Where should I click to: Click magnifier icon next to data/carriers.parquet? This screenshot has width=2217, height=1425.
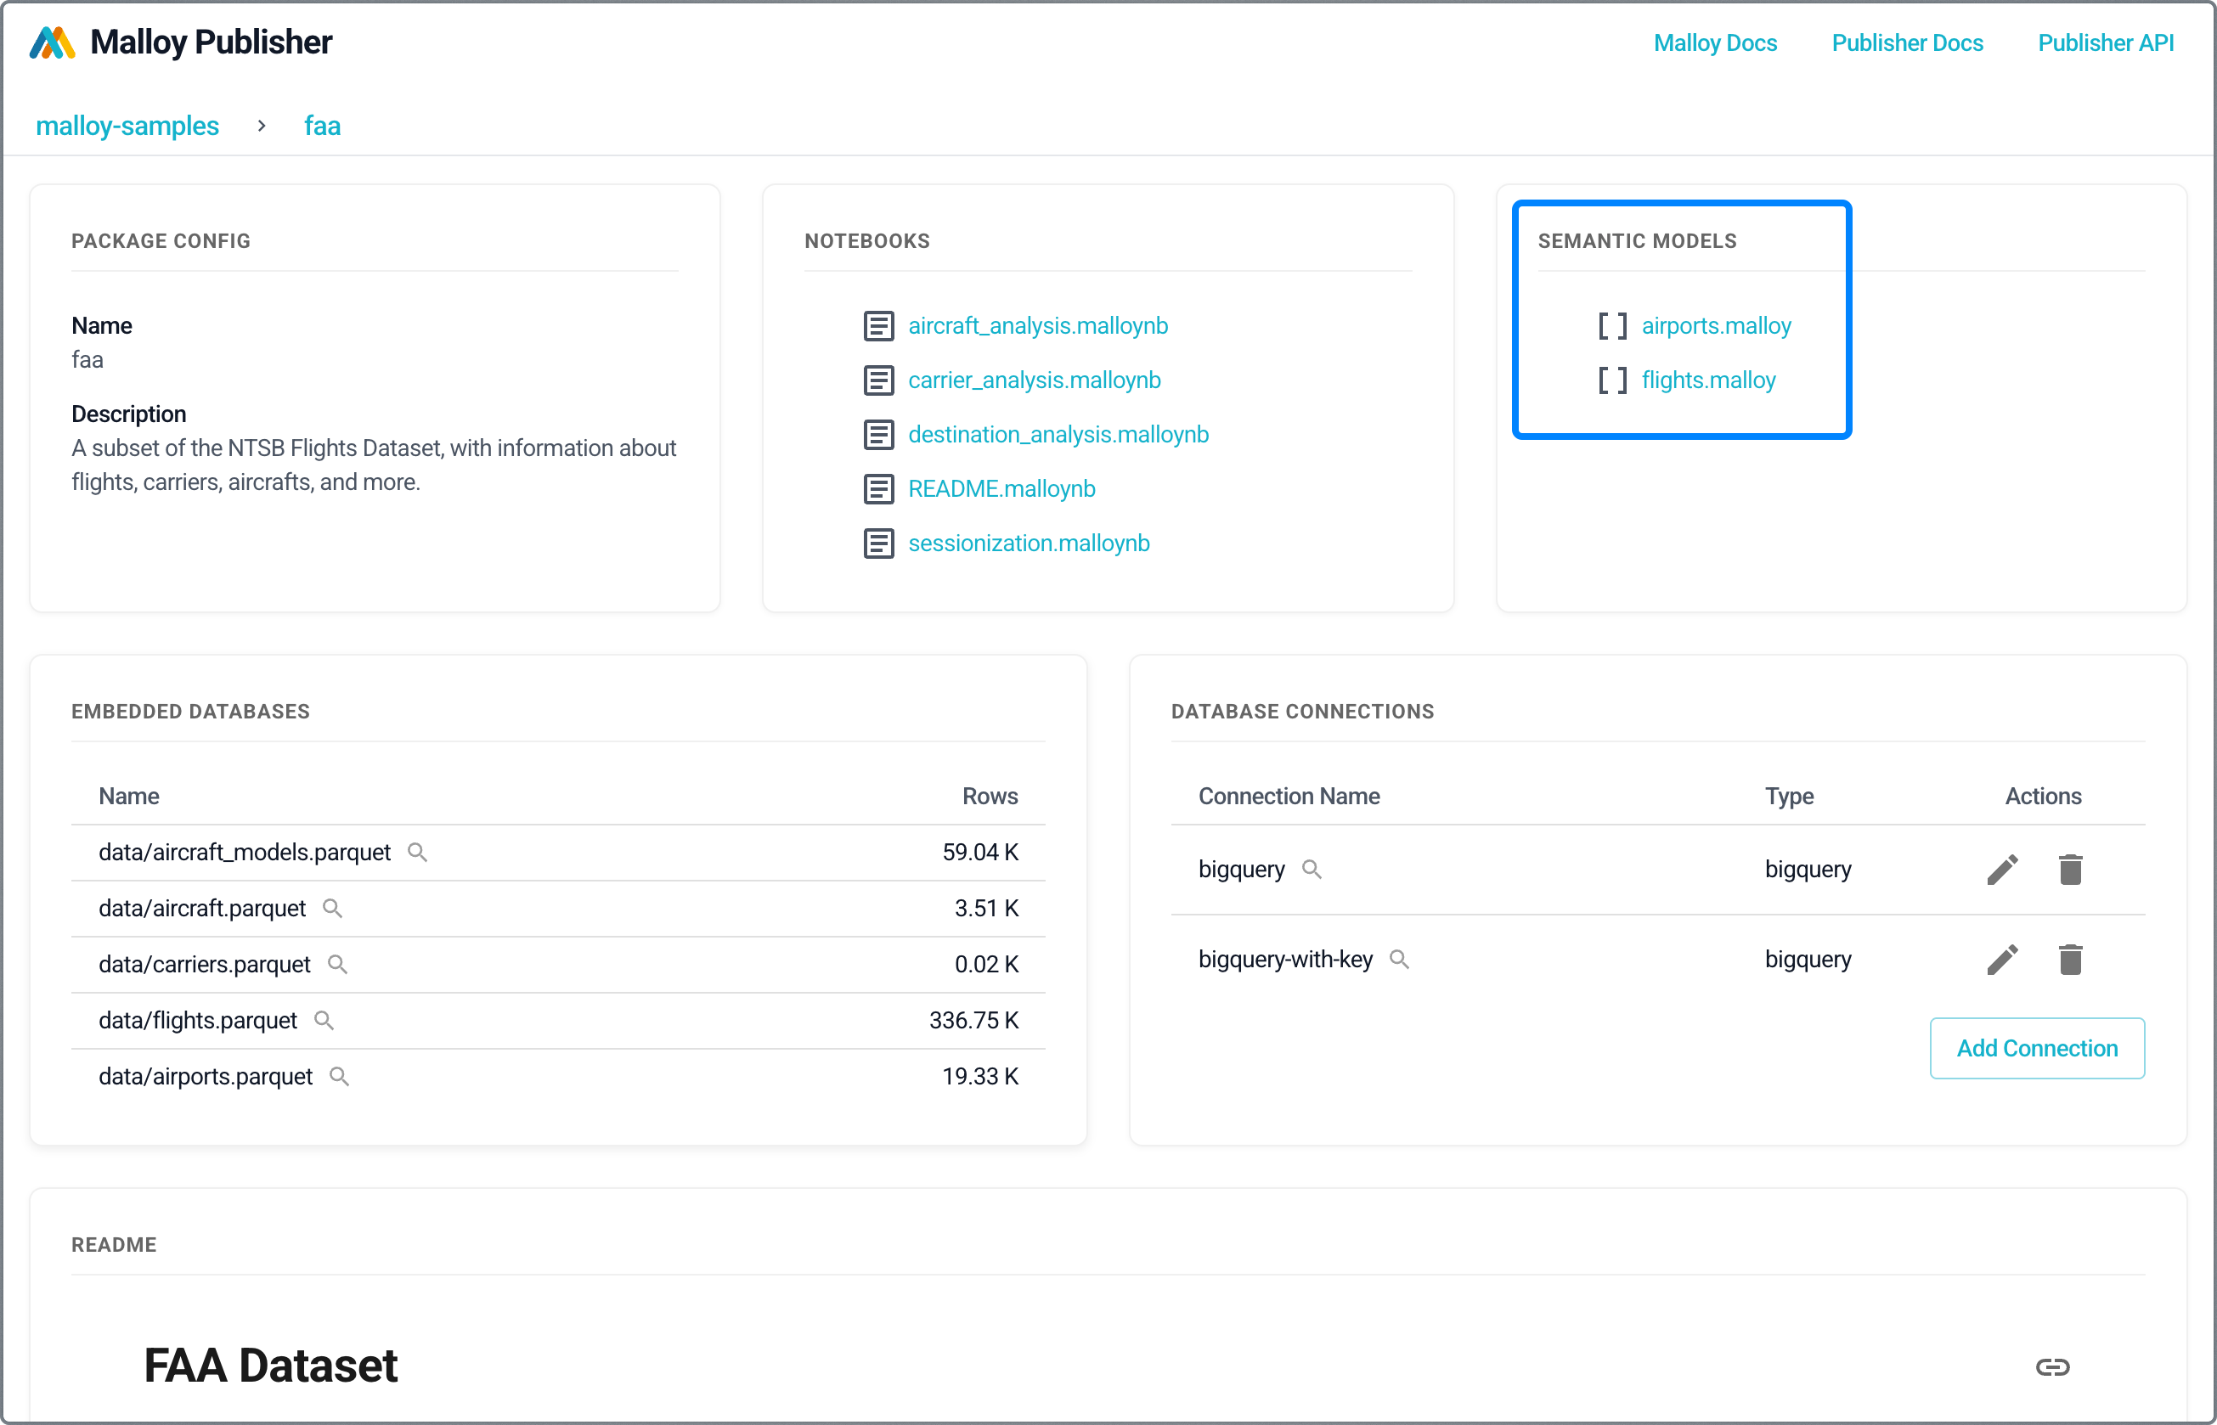click(338, 964)
